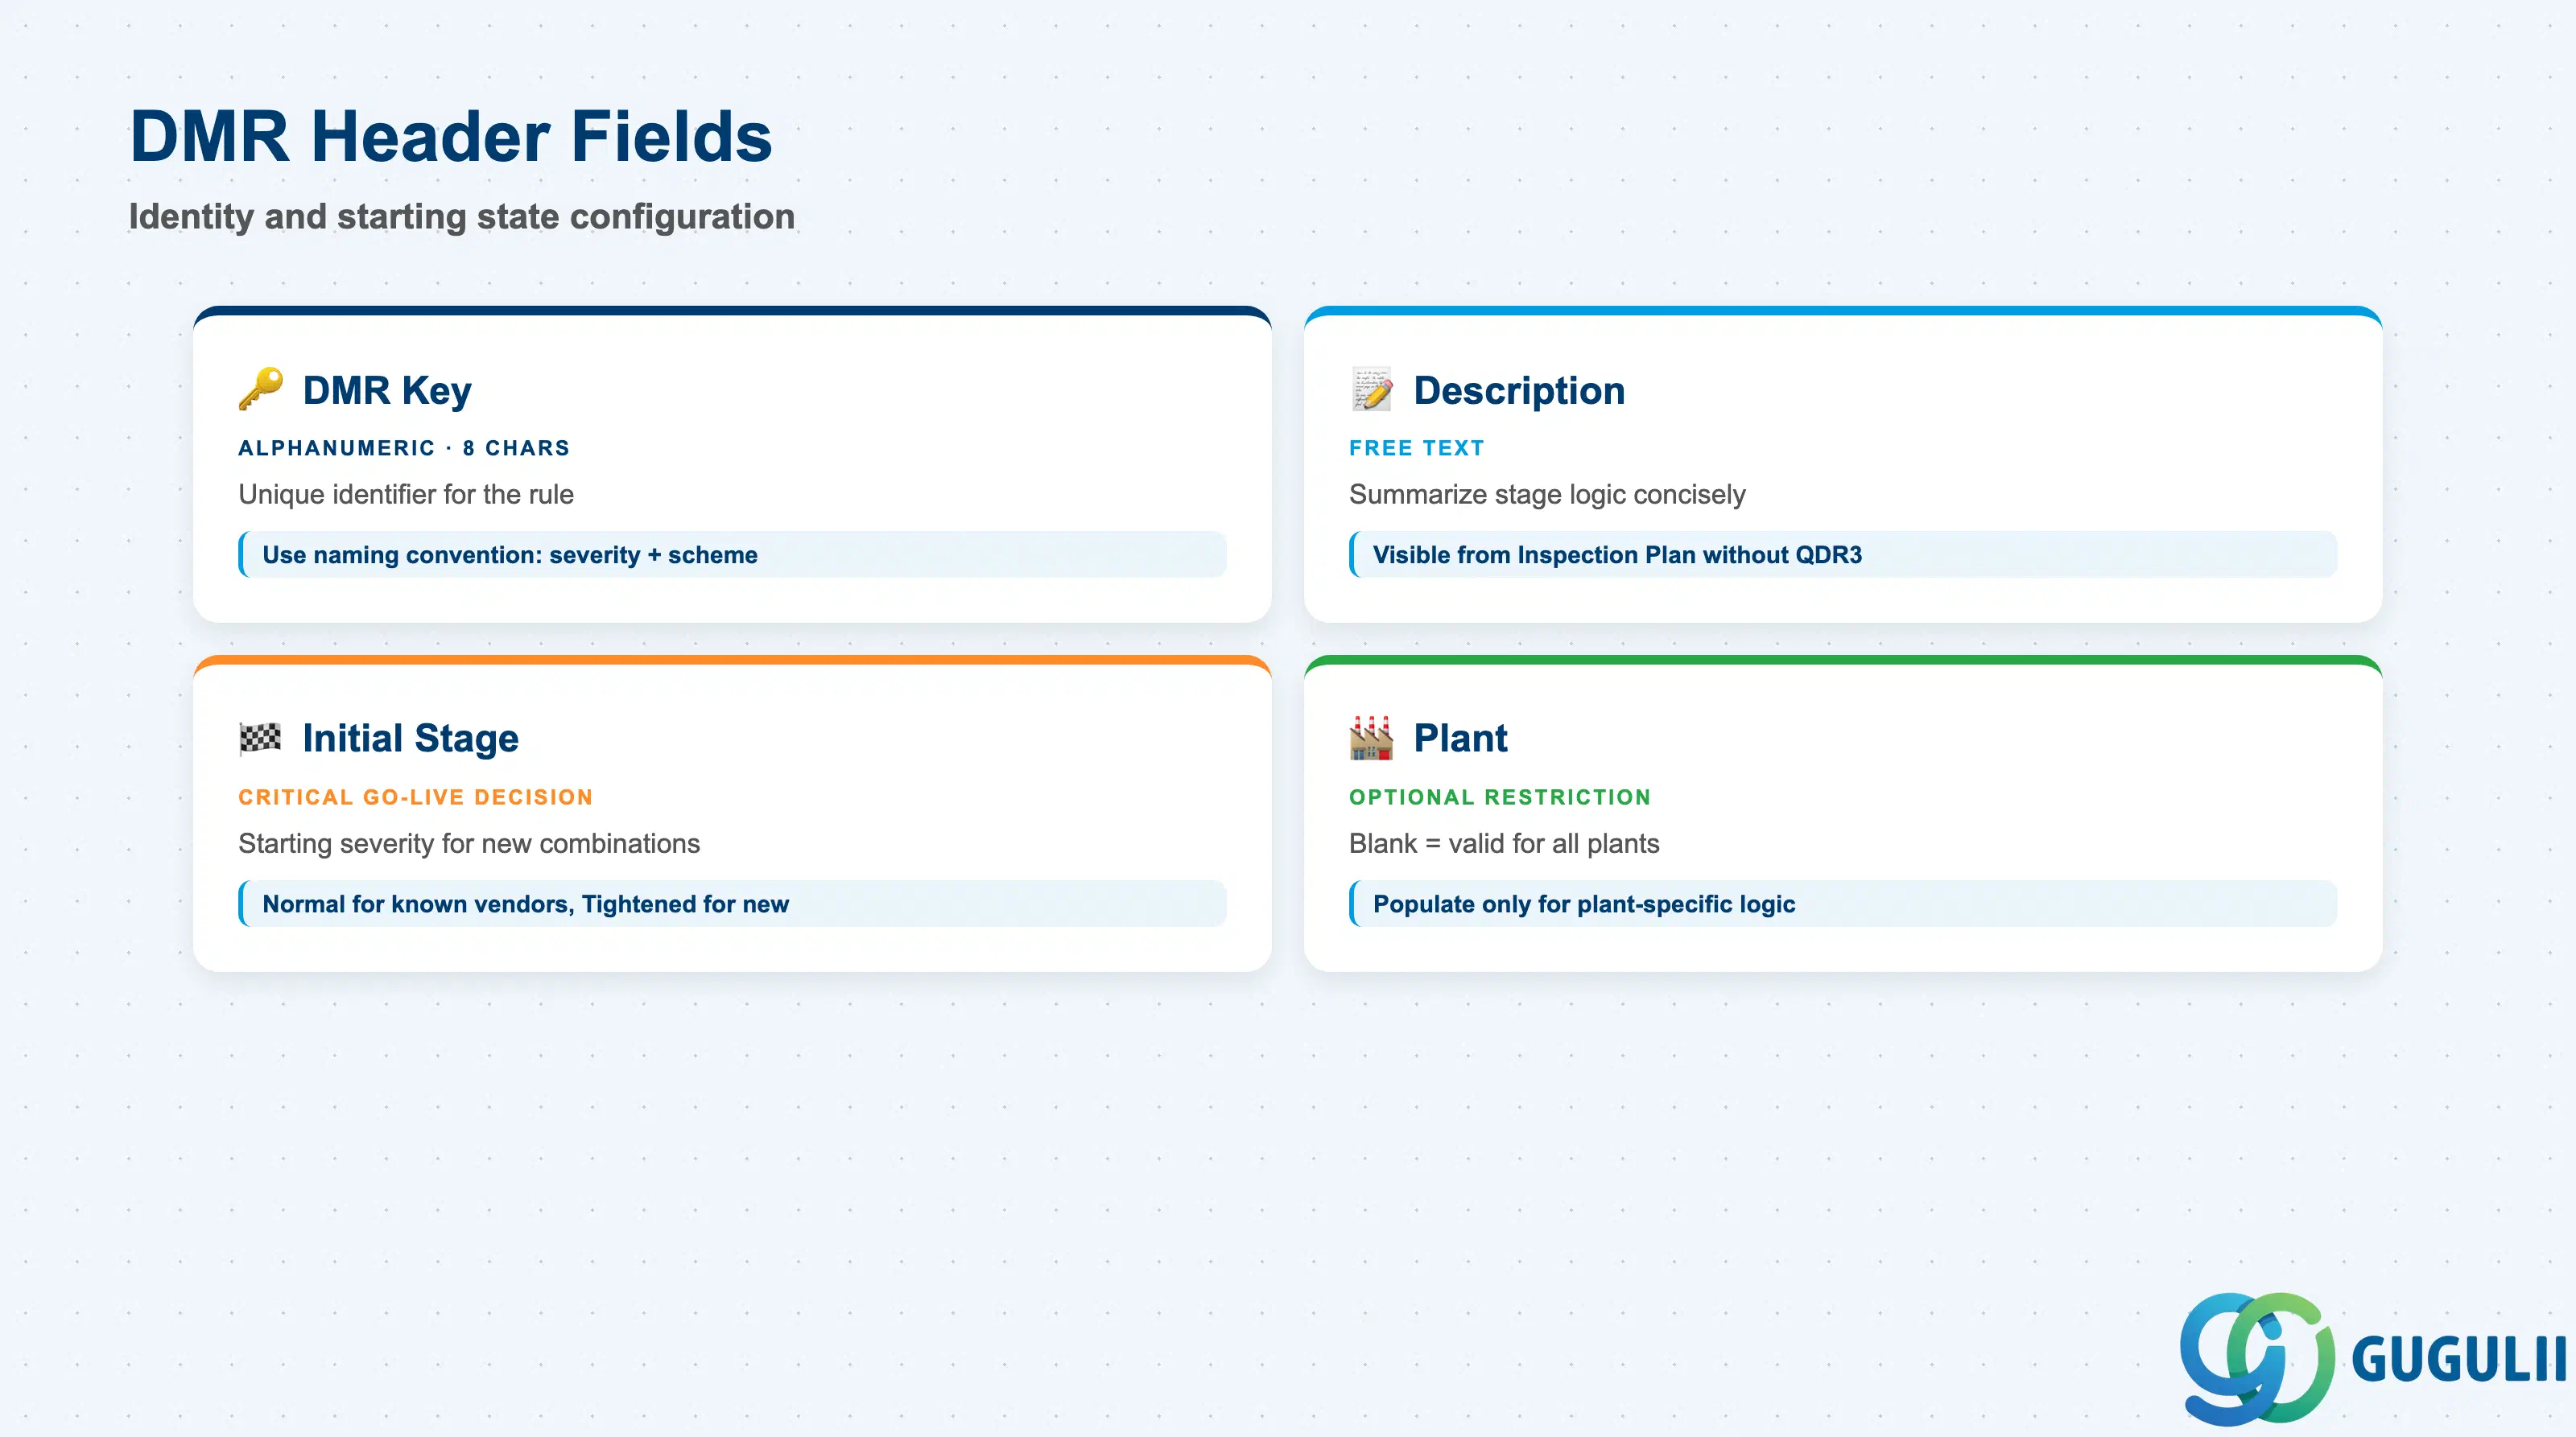Select the Plant card heading
Image resolution: width=2576 pixels, height=1437 pixels.
point(1460,738)
